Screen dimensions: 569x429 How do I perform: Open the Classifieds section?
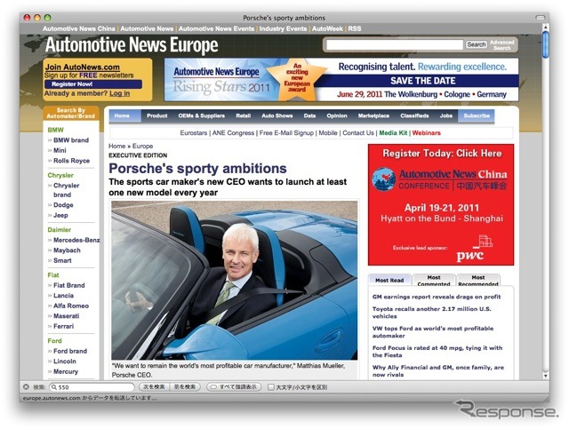pyautogui.click(x=414, y=115)
